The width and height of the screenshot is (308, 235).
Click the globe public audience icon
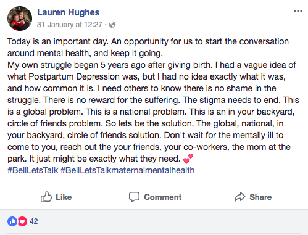pos(112,25)
